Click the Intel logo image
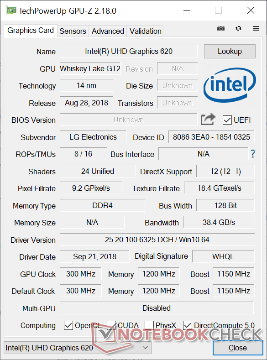This screenshot has height=360, width=267. (230, 85)
